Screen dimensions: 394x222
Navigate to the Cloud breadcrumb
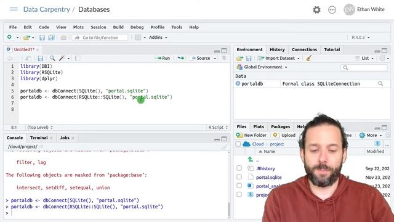click(x=258, y=144)
